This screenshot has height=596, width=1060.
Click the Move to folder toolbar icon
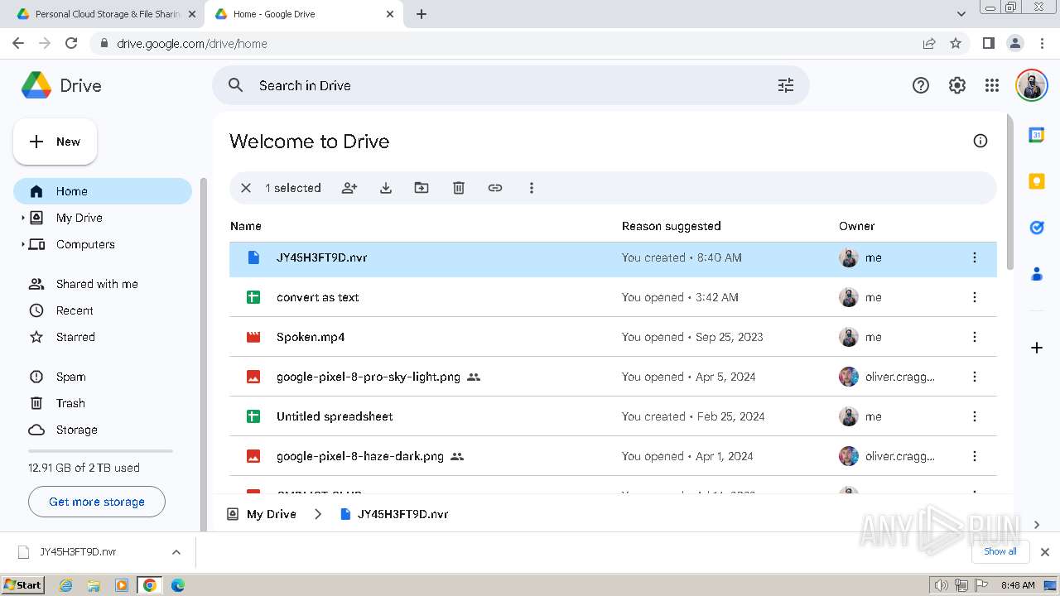point(422,188)
